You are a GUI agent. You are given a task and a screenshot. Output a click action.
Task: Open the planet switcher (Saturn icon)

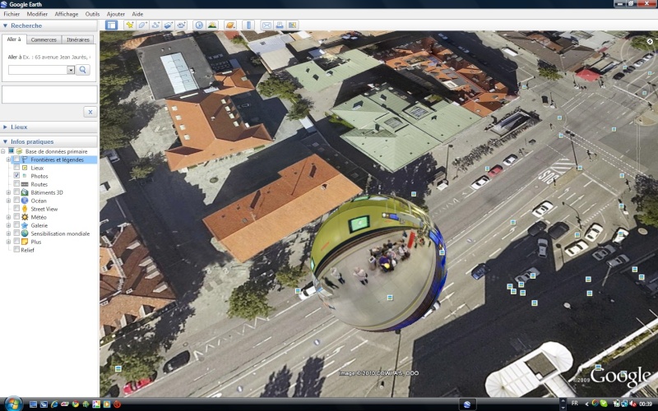230,25
